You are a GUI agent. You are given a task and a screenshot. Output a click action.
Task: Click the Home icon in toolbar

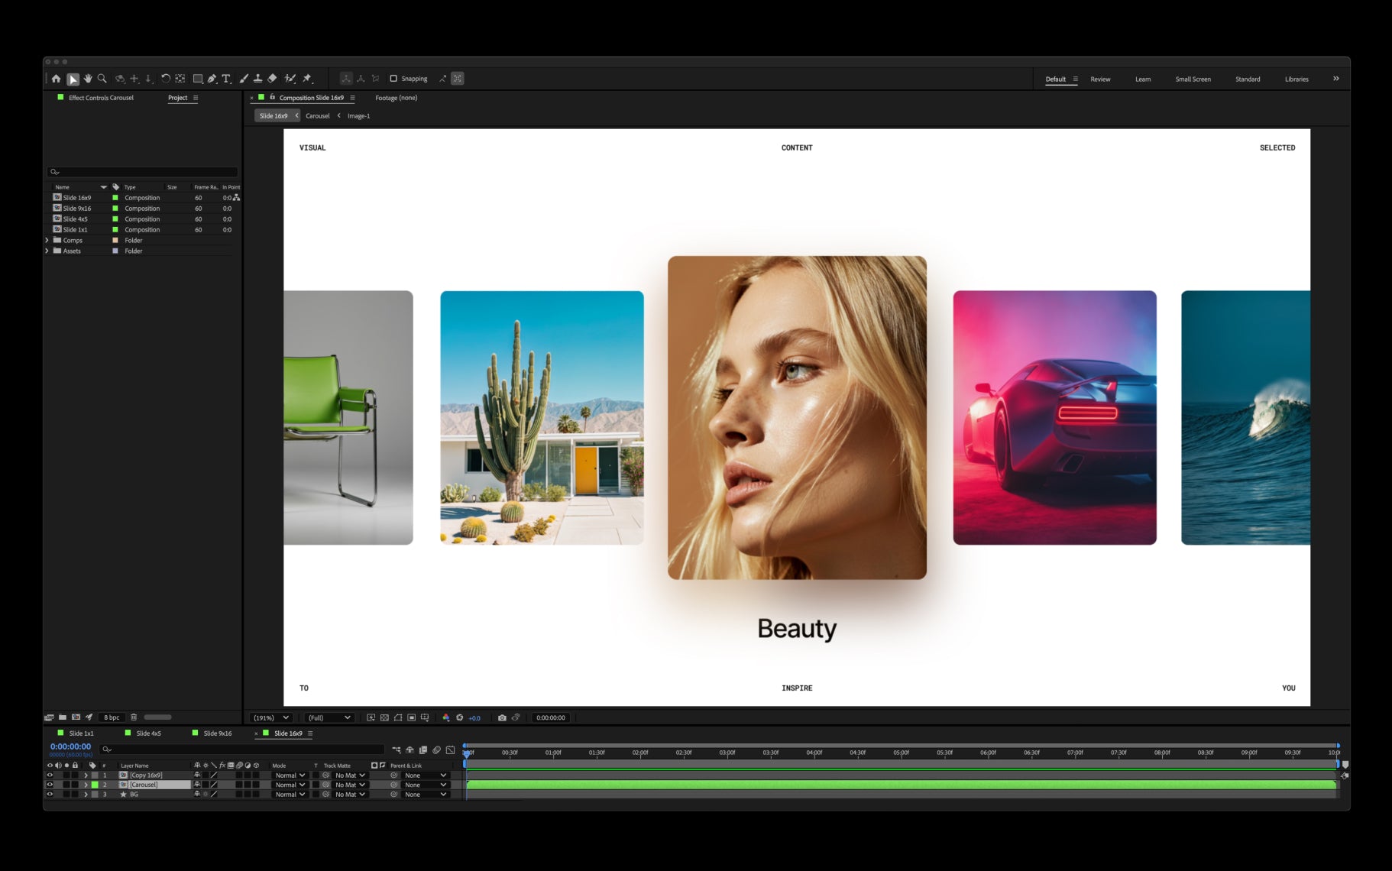point(56,79)
